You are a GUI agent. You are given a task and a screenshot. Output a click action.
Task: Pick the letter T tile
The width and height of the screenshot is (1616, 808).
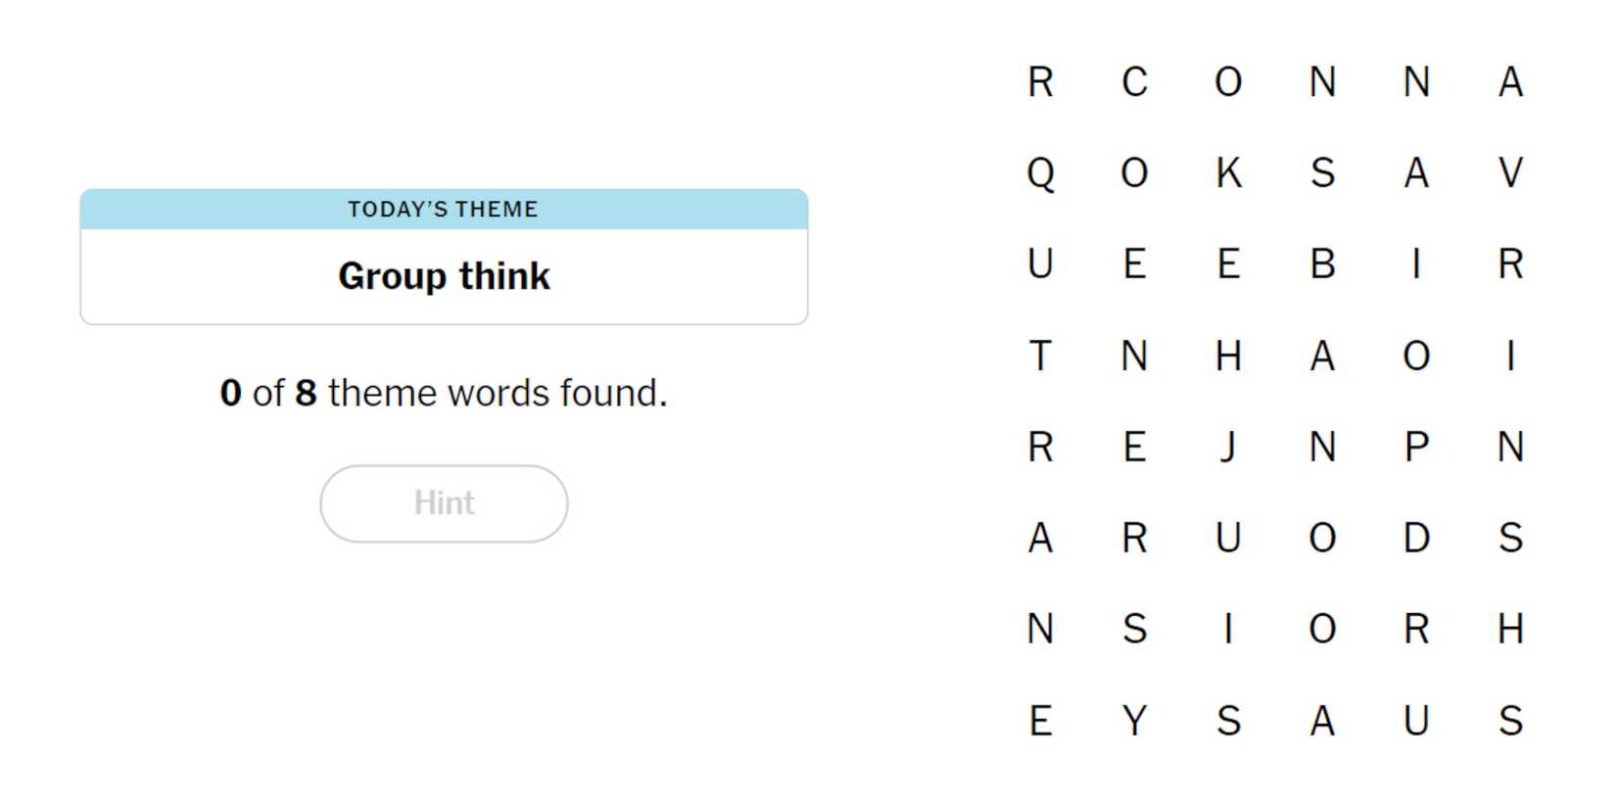[1040, 356]
